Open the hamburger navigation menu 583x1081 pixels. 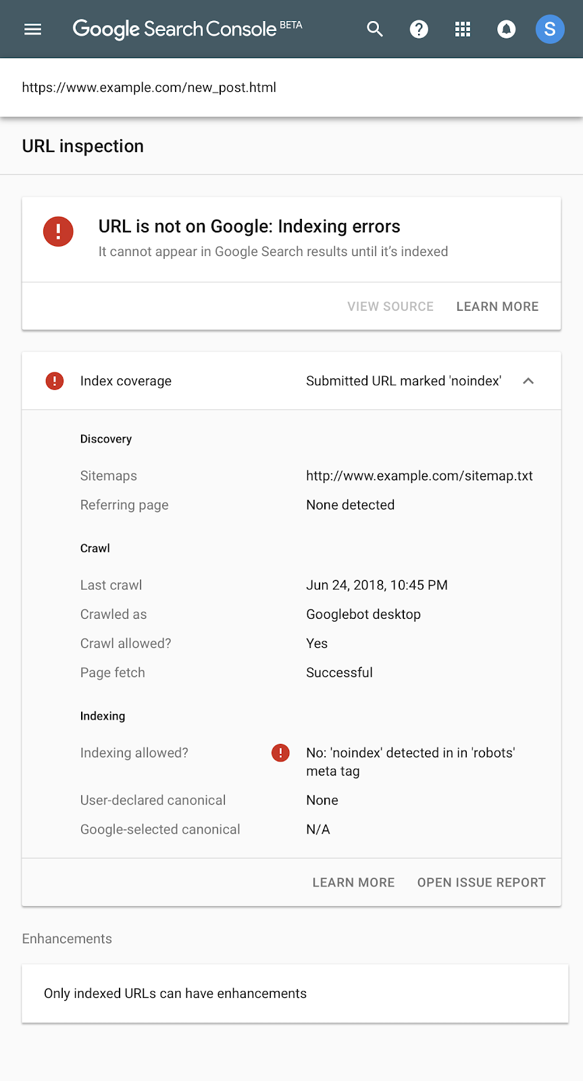click(x=32, y=29)
